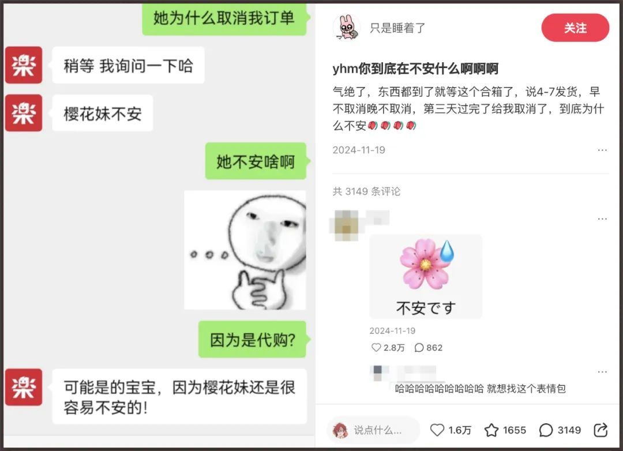Like the 不安です comment with its heart
Image resolution: width=623 pixels, height=451 pixels.
coord(376,348)
